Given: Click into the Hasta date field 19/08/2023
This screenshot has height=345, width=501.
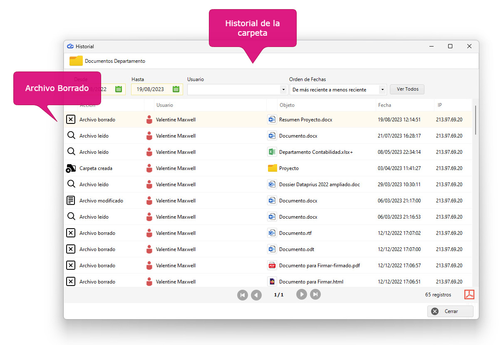Looking at the screenshot, I should (151, 89).
